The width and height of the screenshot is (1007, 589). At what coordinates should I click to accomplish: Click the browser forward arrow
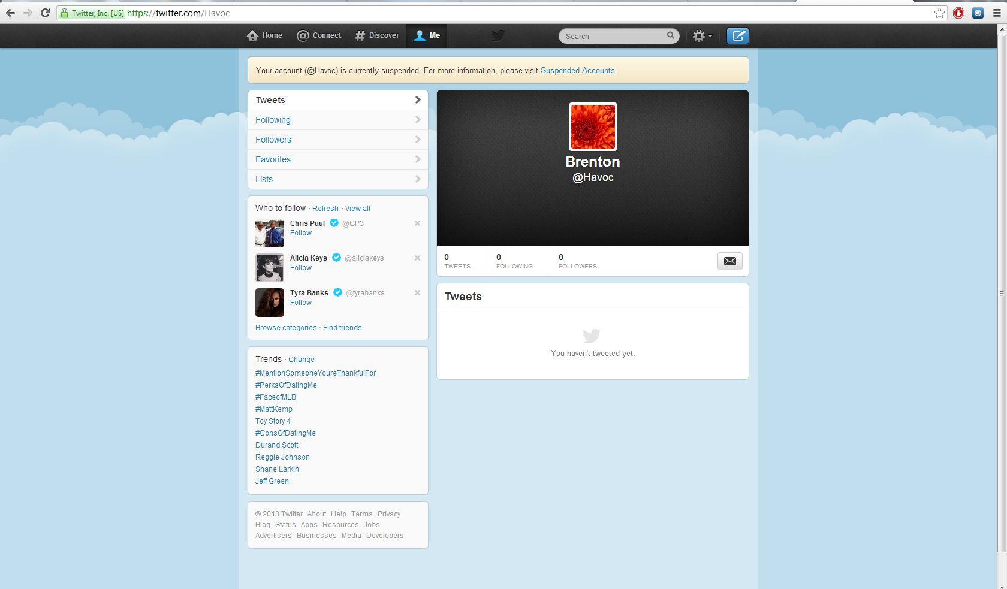(28, 13)
